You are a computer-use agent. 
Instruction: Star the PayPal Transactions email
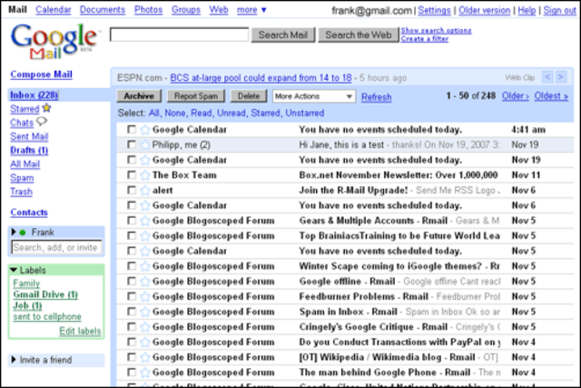point(145,343)
